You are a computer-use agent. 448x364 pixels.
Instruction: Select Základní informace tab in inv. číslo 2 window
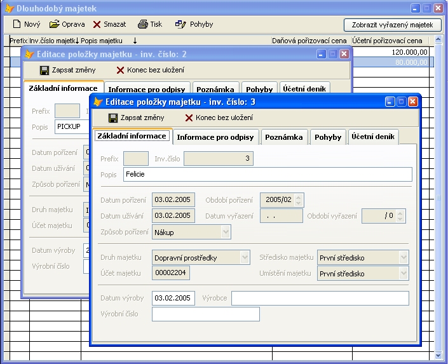[x=63, y=88]
